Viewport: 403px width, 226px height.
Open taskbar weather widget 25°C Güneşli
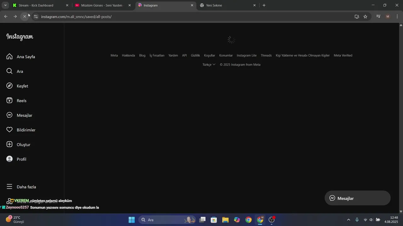click(15, 219)
